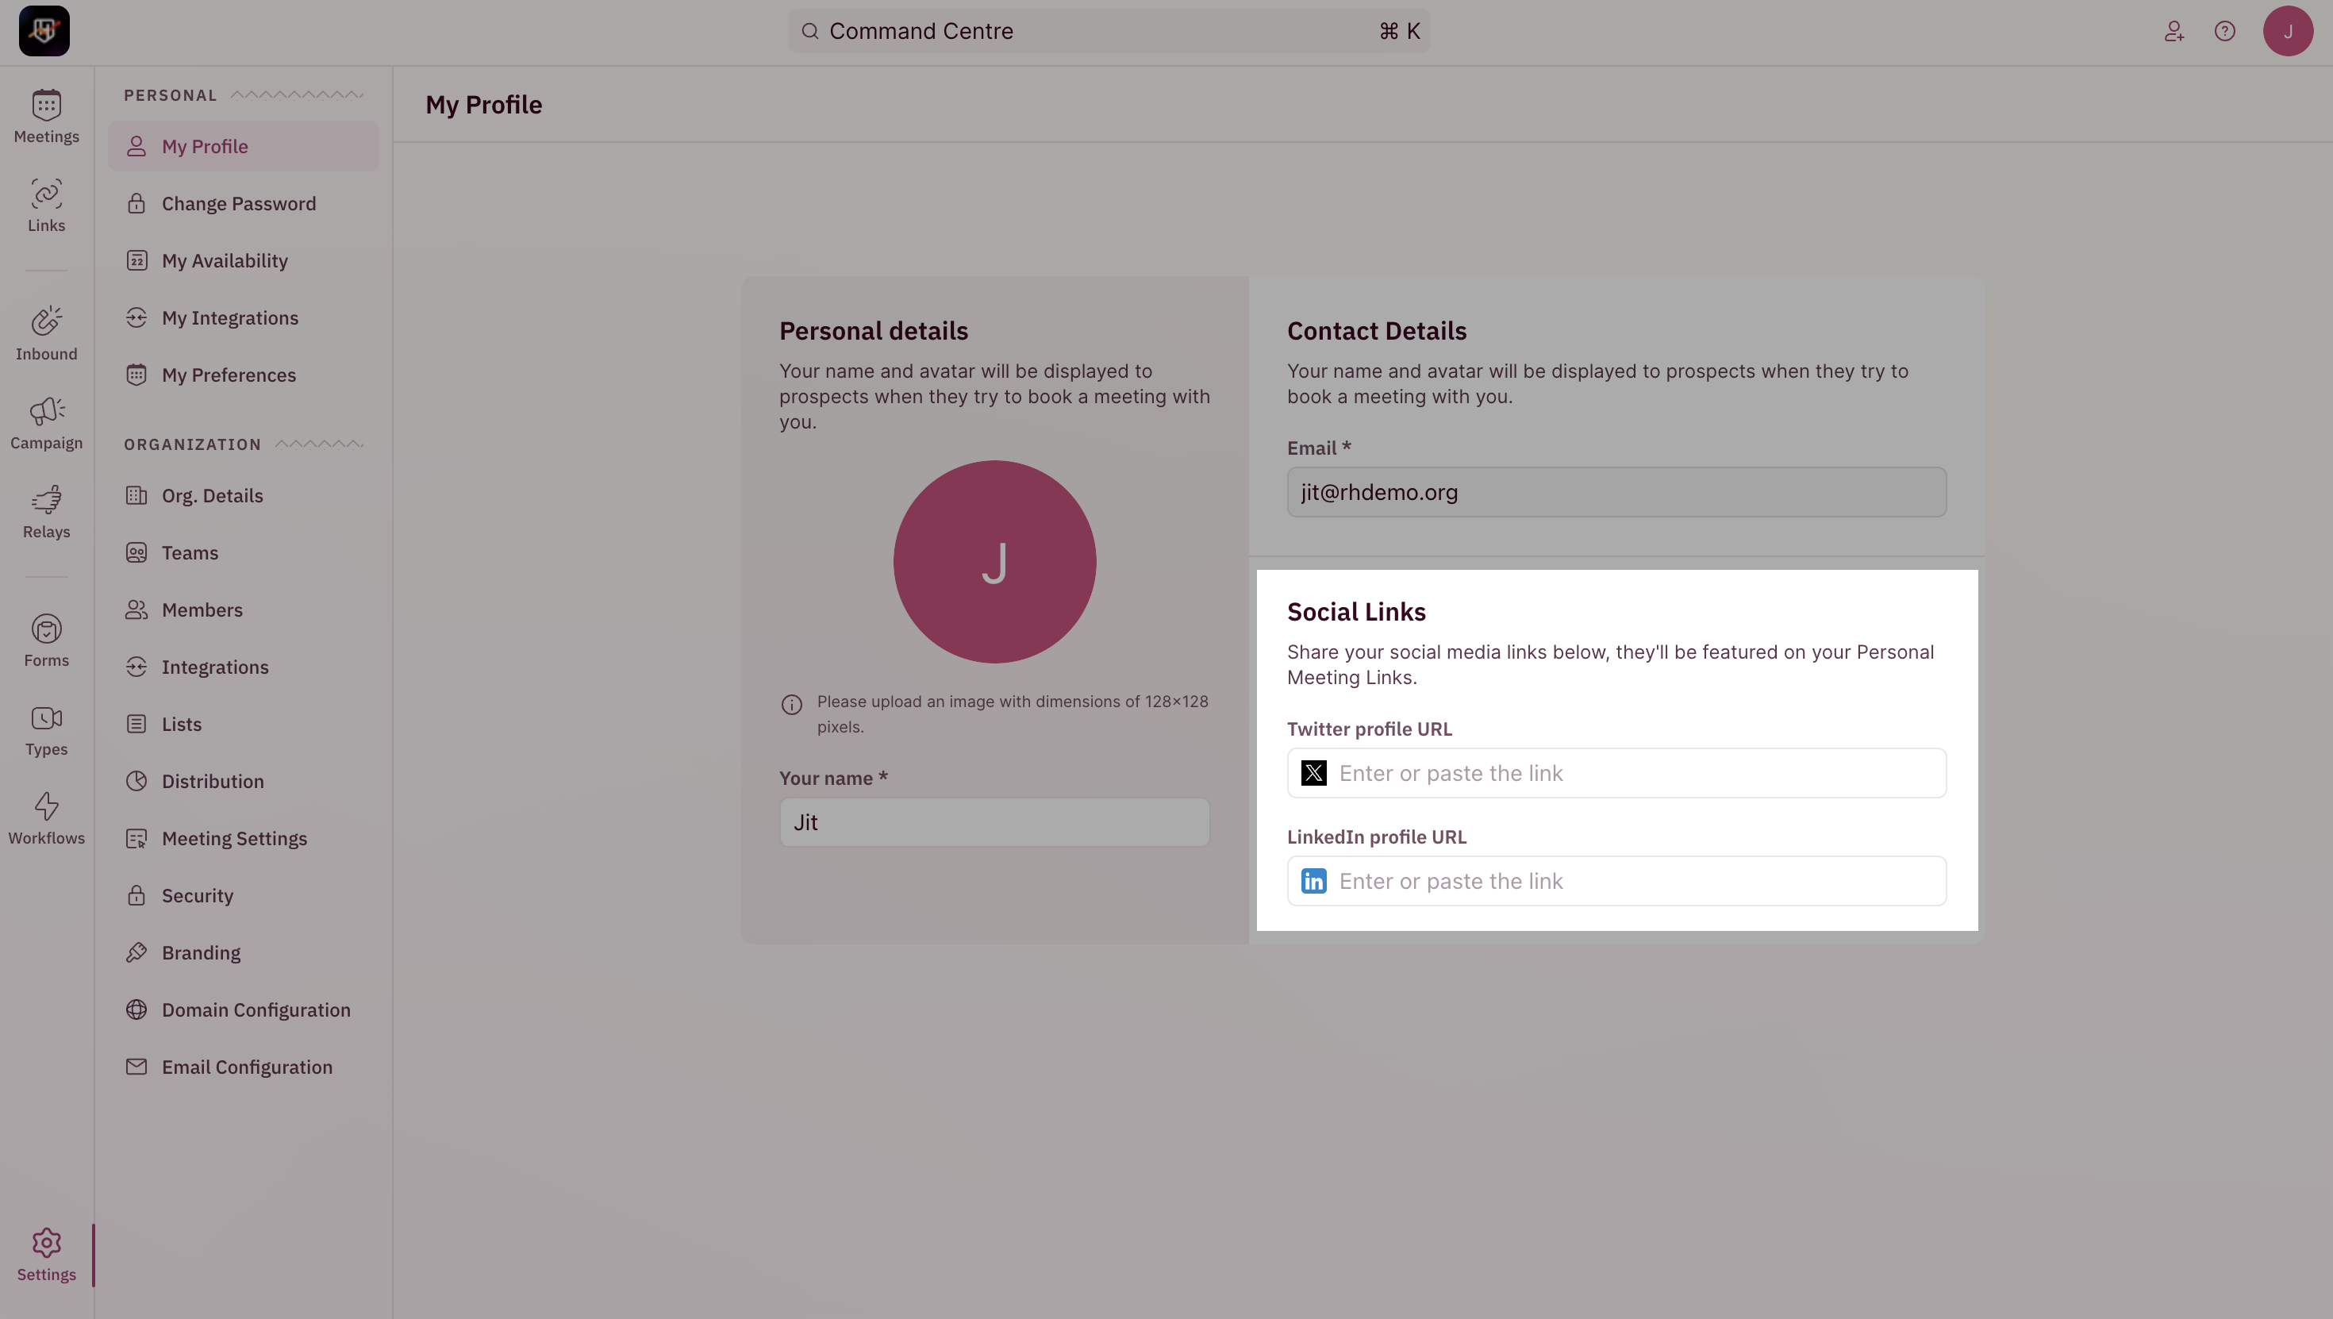Click the ORGANIZATION section label
Image resolution: width=2333 pixels, height=1319 pixels.
pyautogui.click(x=192, y=444)
